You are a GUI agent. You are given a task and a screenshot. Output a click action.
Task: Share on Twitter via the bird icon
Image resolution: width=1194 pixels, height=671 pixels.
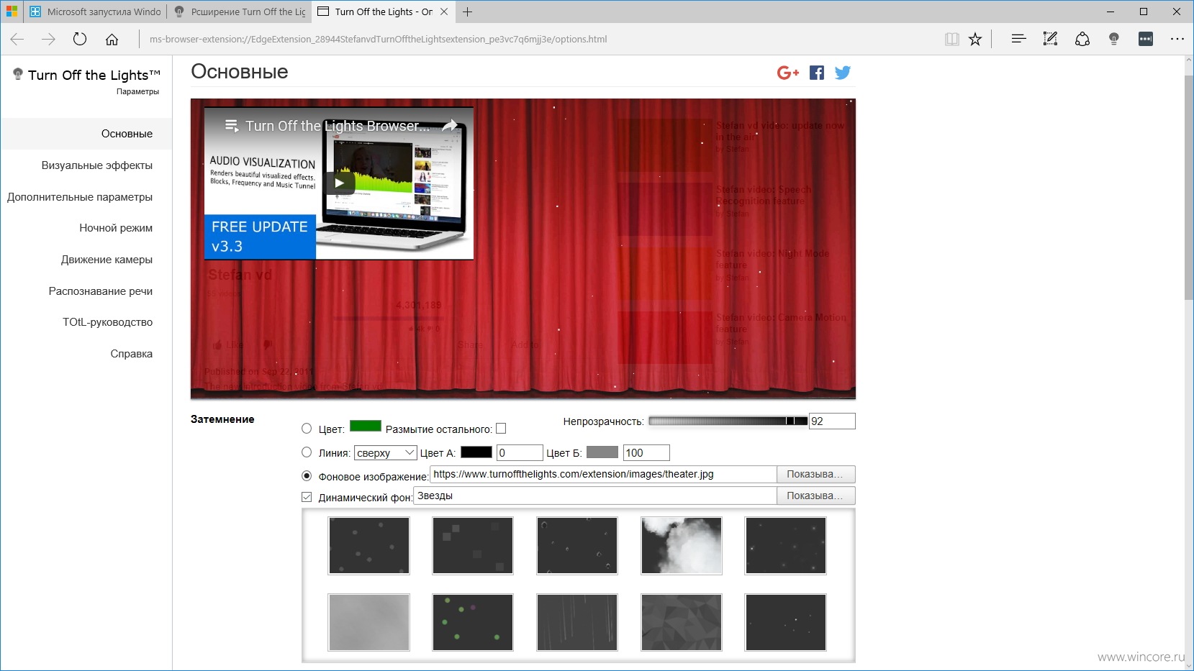coord(843,73)
